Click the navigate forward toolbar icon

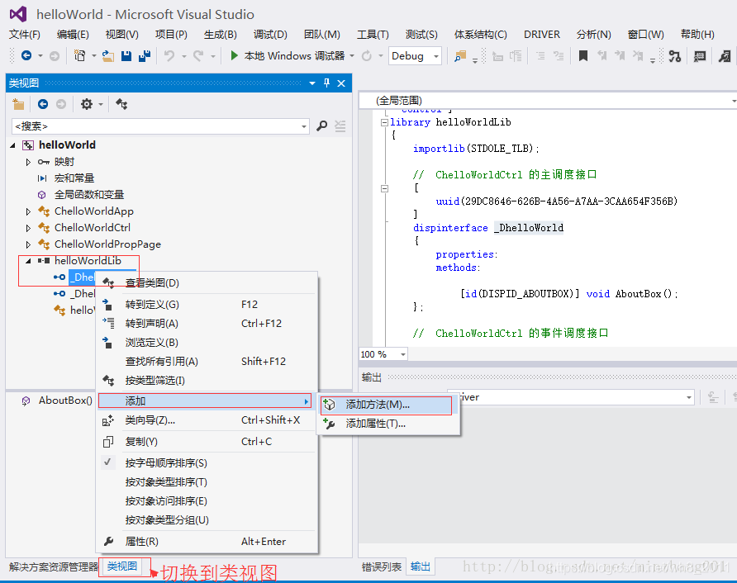tap(55, 56)
